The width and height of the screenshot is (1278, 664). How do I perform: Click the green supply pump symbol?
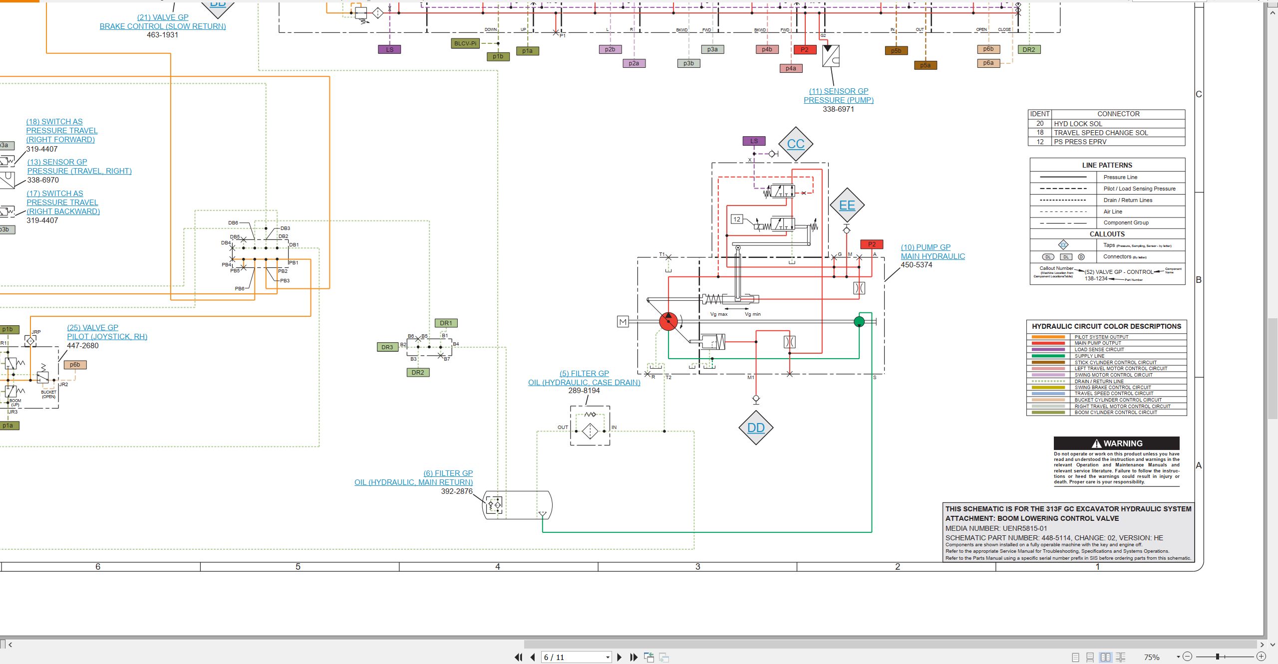(859, 322)
